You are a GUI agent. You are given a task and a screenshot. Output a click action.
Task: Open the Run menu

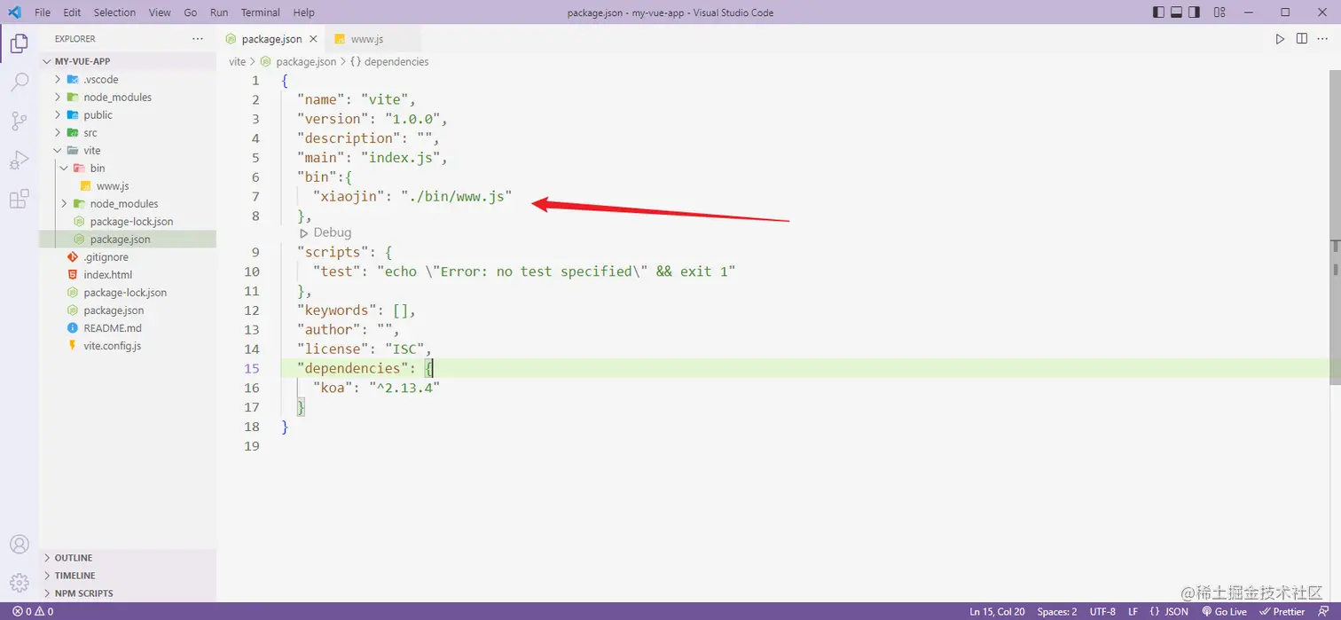click(x=219, y=12)
